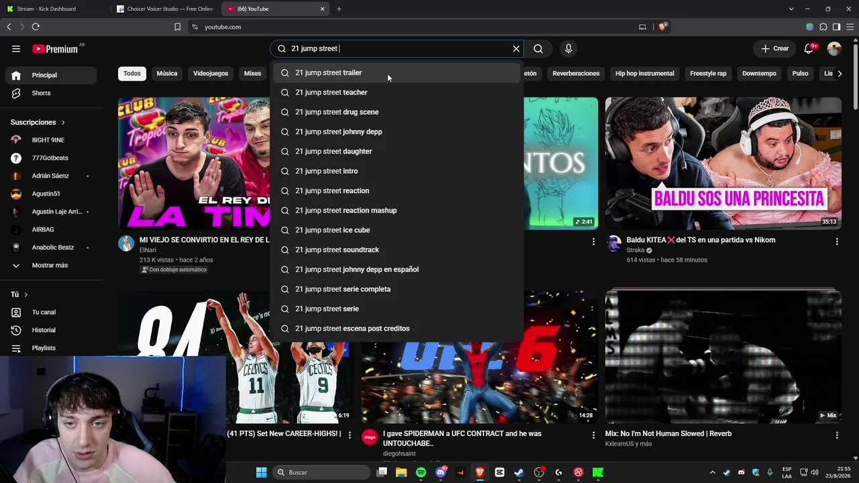Select suggestion '21 jump street serie completa'

click(397, 289)
